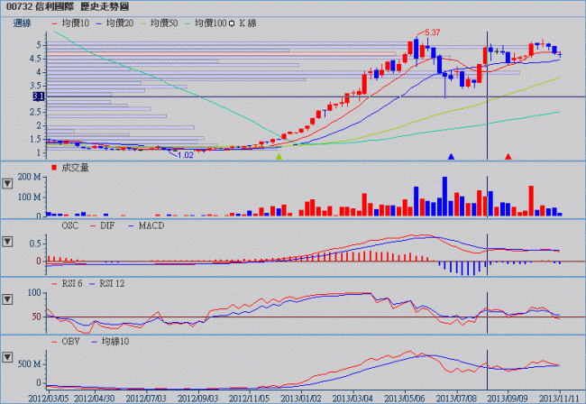Open the dropdown arrow beside the MACD panel
Viewport: 586px width, 404px height.
tap(8, 242)
